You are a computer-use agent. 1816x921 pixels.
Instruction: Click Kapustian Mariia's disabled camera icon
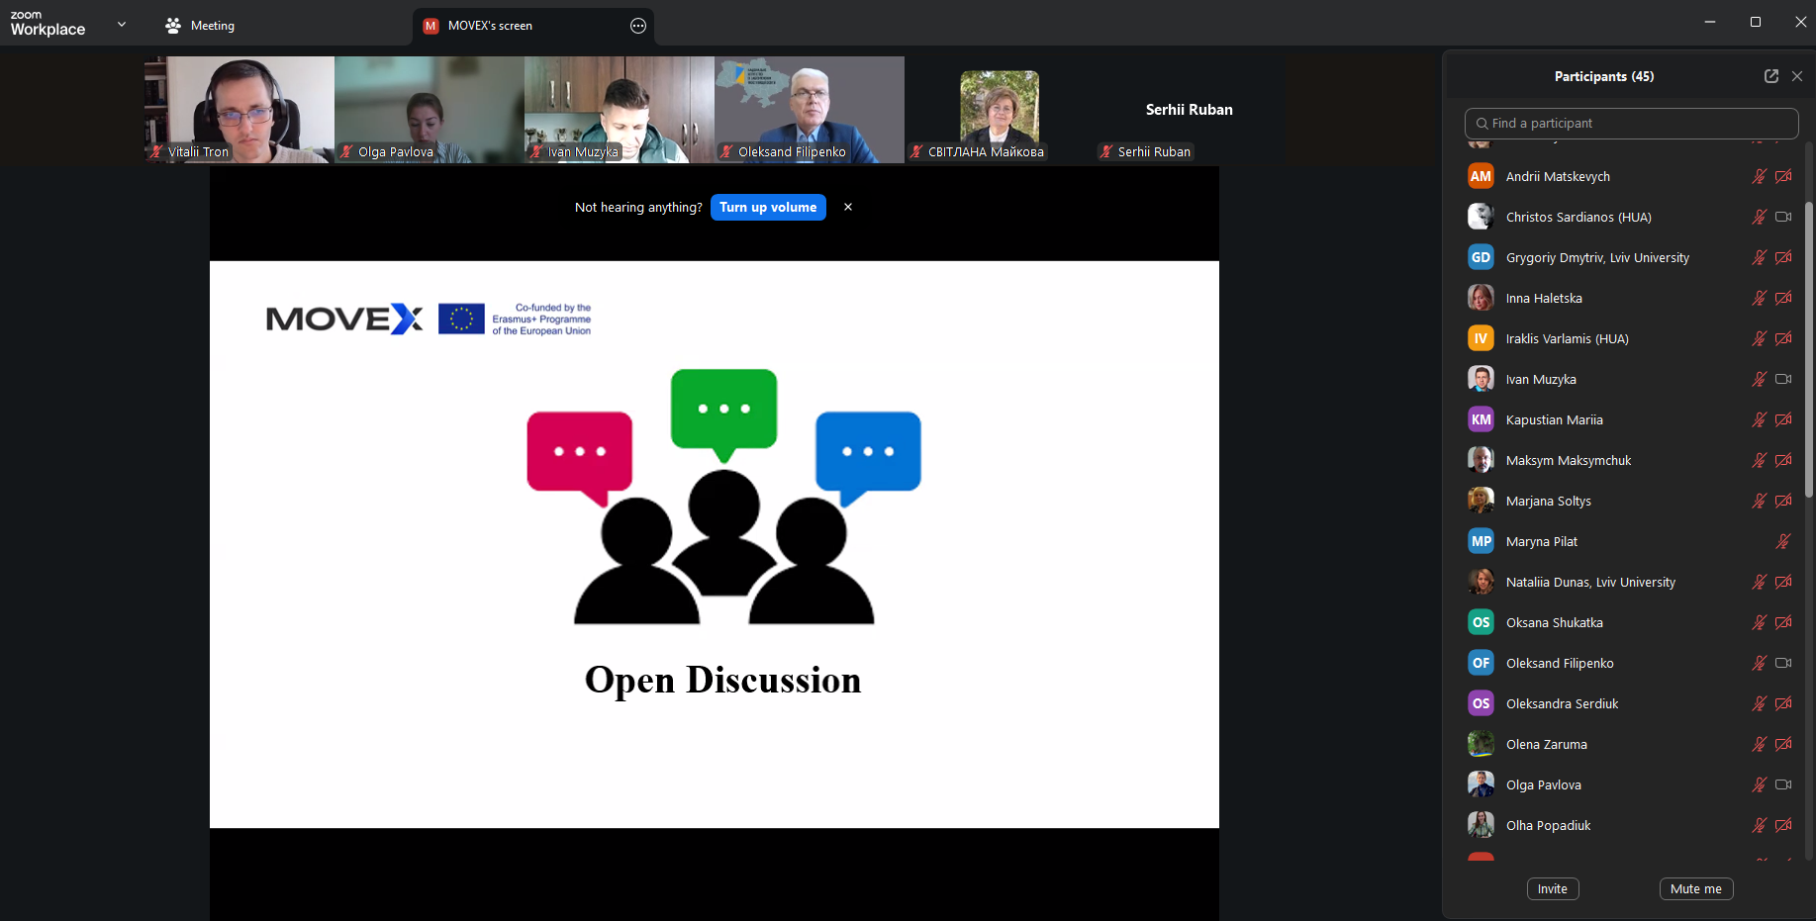coord(1783,420)
